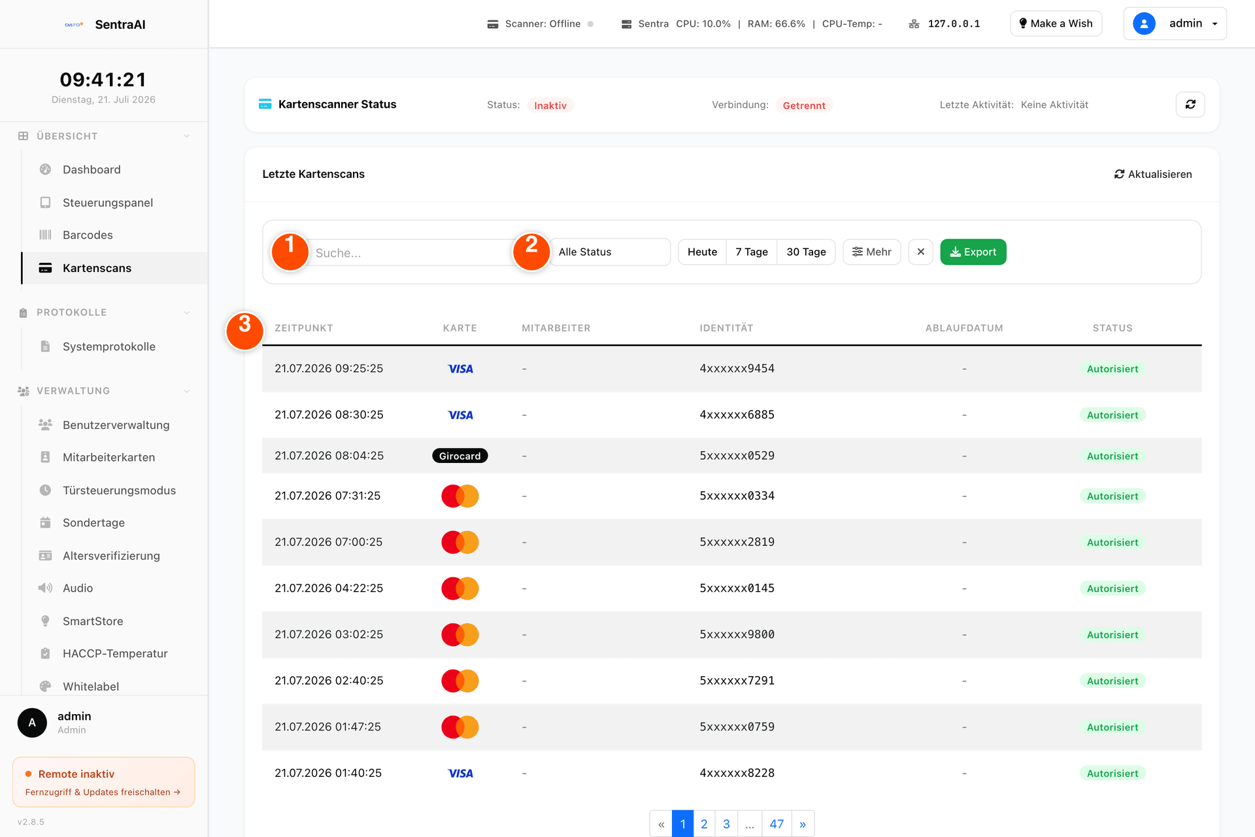The width and height of the screenshot is (1255, 837).
Task: Click the previous page « arrow
Action: (x=661, y=824)
